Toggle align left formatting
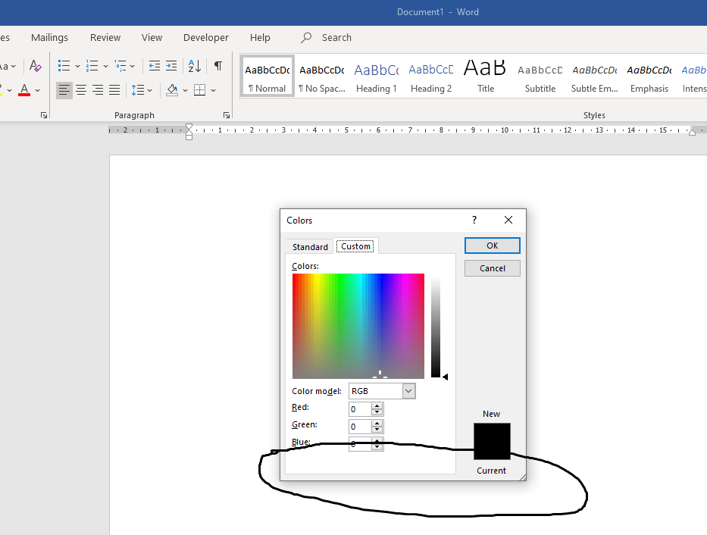 (64, 90)
